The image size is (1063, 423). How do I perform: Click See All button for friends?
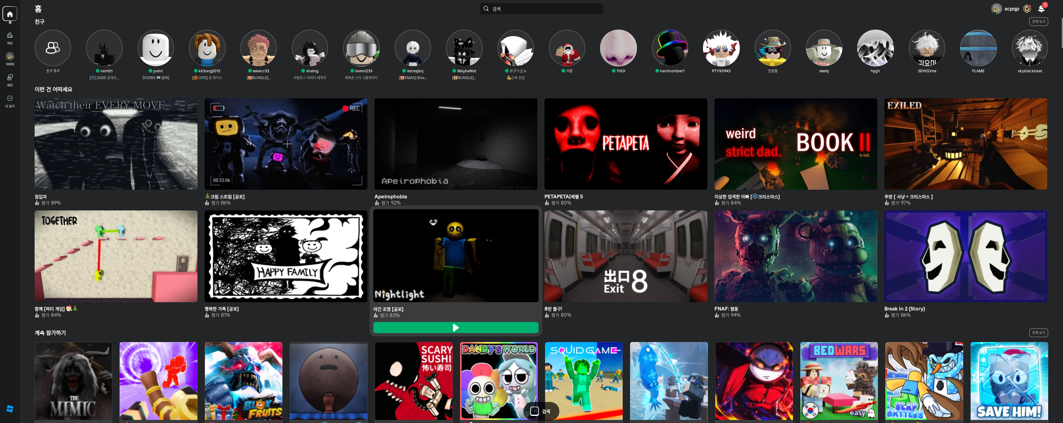[x=1038, y=21]
